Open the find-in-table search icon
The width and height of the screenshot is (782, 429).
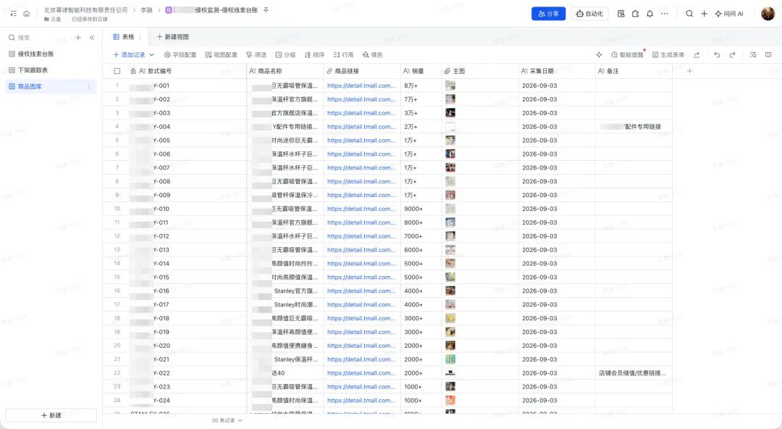pos(753,55)
